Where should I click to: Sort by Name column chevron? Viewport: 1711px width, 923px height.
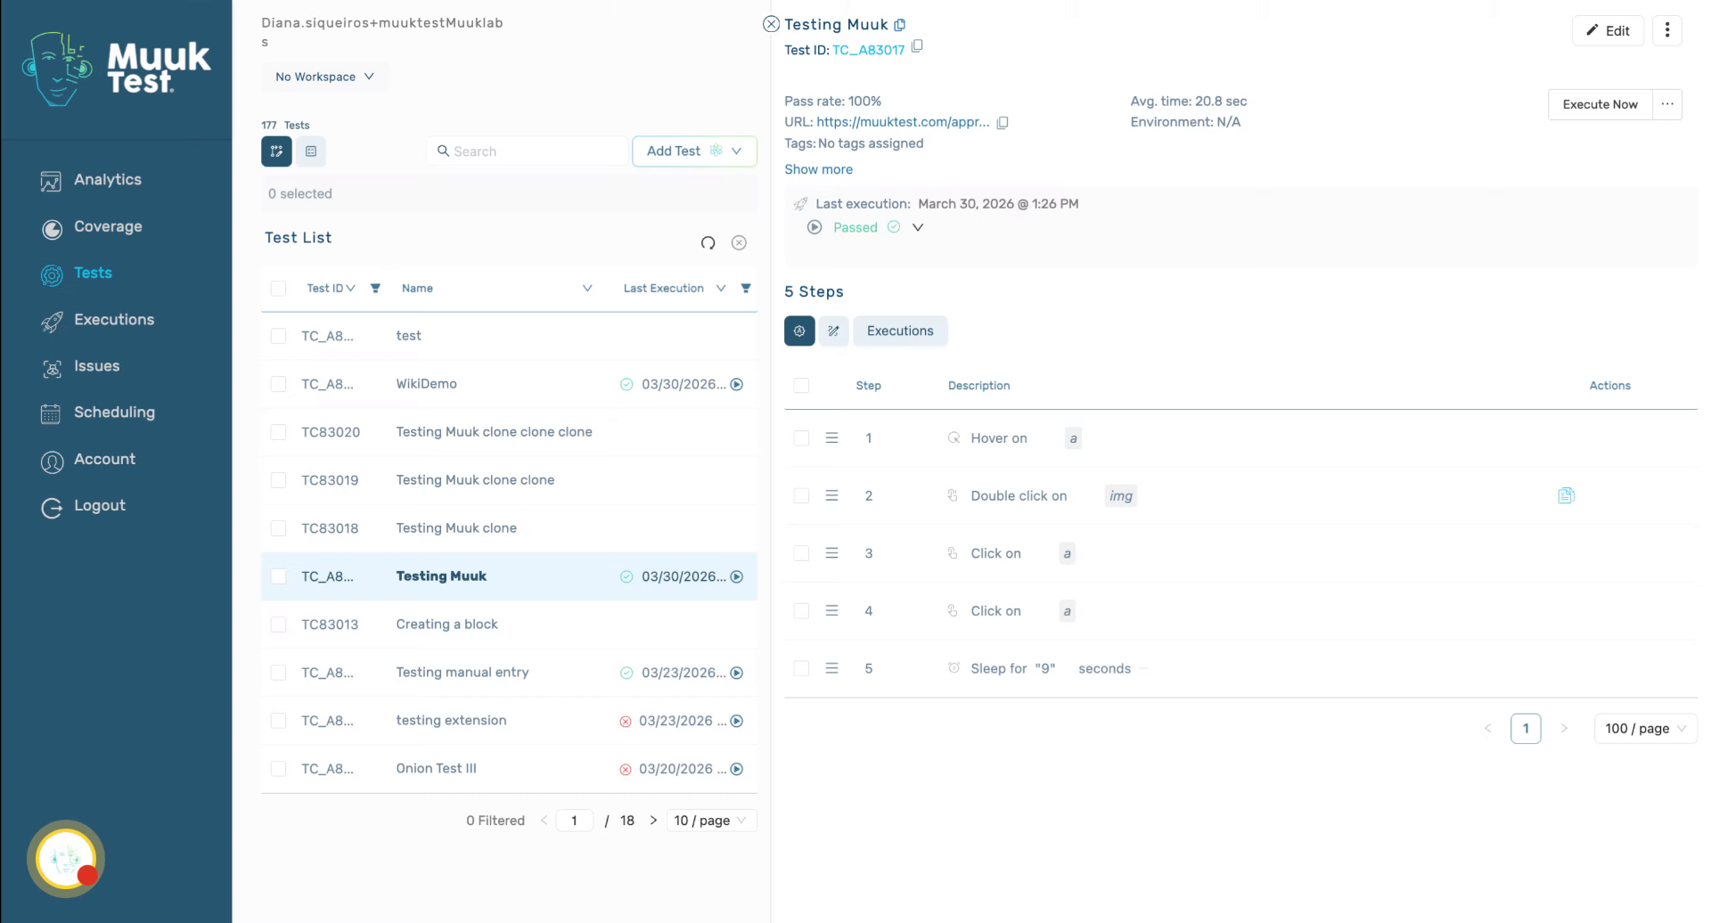pos(587,289)
